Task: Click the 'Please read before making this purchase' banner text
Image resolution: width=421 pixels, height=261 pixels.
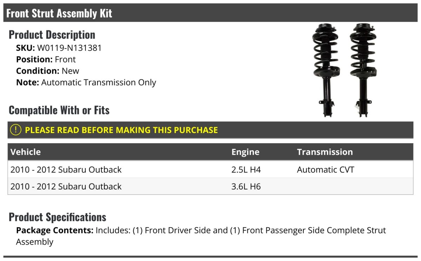Action: [x=121, y=130]
